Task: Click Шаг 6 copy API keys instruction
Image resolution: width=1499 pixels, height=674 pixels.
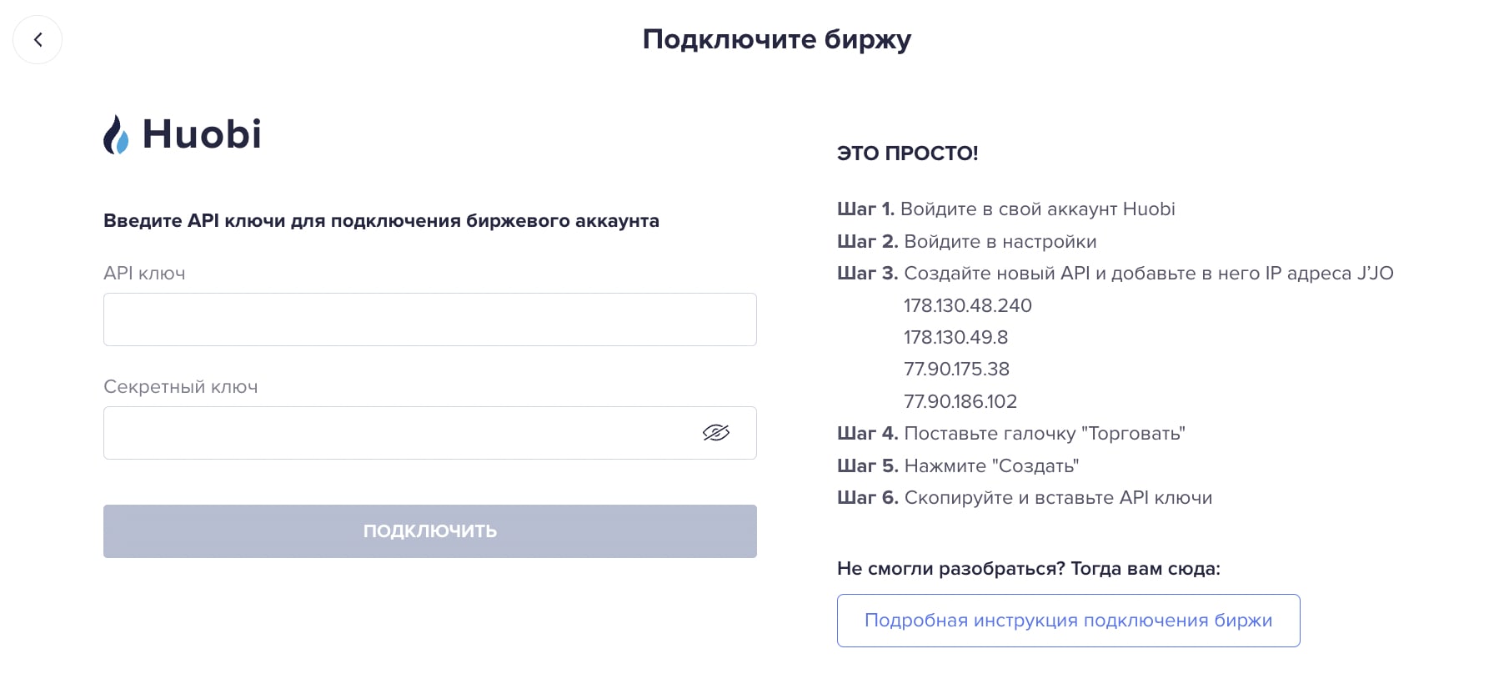Action: [1025, 497]
